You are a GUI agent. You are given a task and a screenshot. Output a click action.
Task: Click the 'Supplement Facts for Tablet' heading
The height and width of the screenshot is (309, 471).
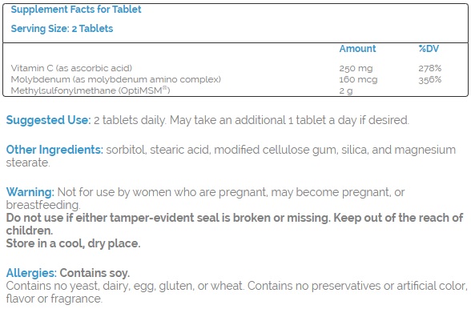(x=76, y=10)
